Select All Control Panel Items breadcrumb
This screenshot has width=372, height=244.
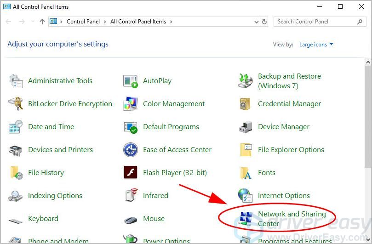(x=138, y=22)
